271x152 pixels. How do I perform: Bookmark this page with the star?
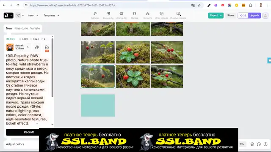pos(199,5)
